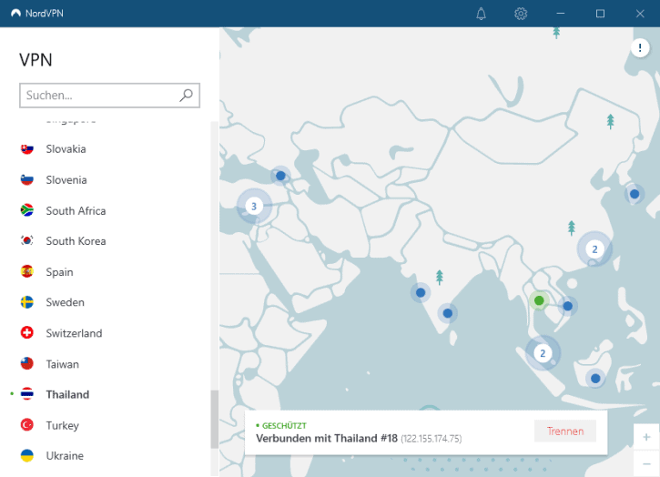
Task: Select the green connected server pin on map
Action: click(x=539, y=300)
